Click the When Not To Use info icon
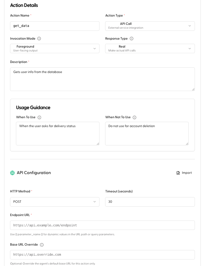The width and height of the screenshot is (207, 266). pos(135,117)
